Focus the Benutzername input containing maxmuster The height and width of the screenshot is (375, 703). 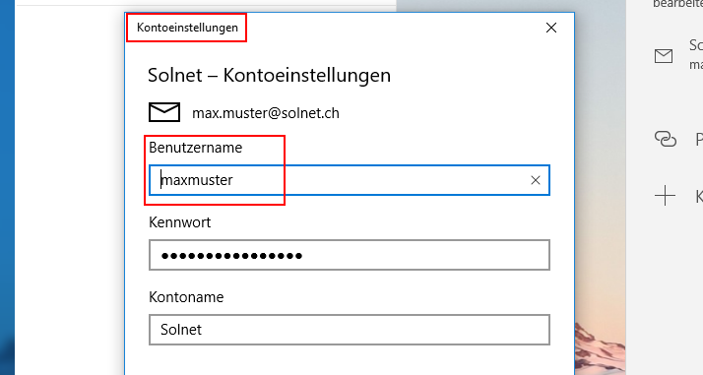350,180
